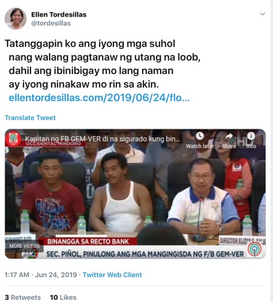Click the tweet text starting Tatanggapin ko
Image resolution: width=273 pixels, height=302 pixels.
pos(103,64)
